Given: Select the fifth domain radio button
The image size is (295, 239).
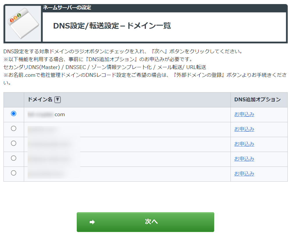Looking at the screenshot, I should [14, 173].
